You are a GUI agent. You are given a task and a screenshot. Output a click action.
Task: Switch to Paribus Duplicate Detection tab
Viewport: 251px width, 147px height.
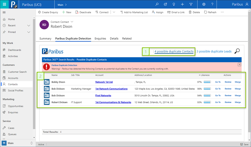point(73,39)
